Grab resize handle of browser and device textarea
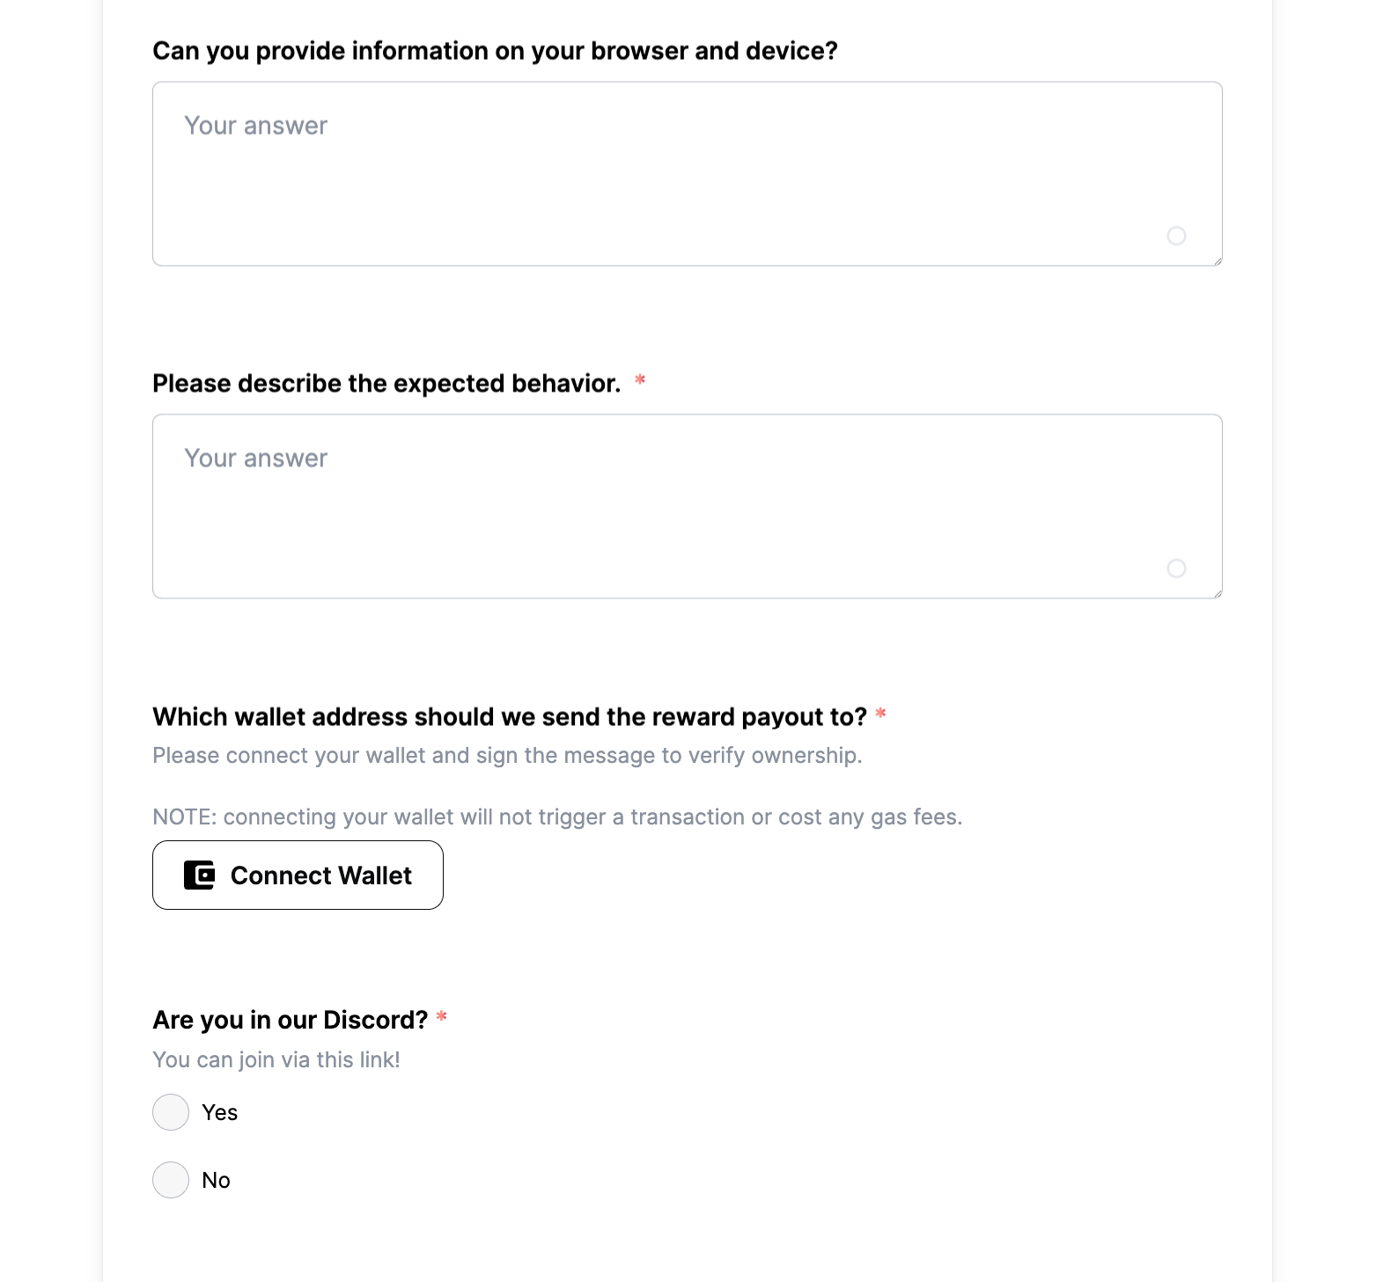 pos(1218,261)
